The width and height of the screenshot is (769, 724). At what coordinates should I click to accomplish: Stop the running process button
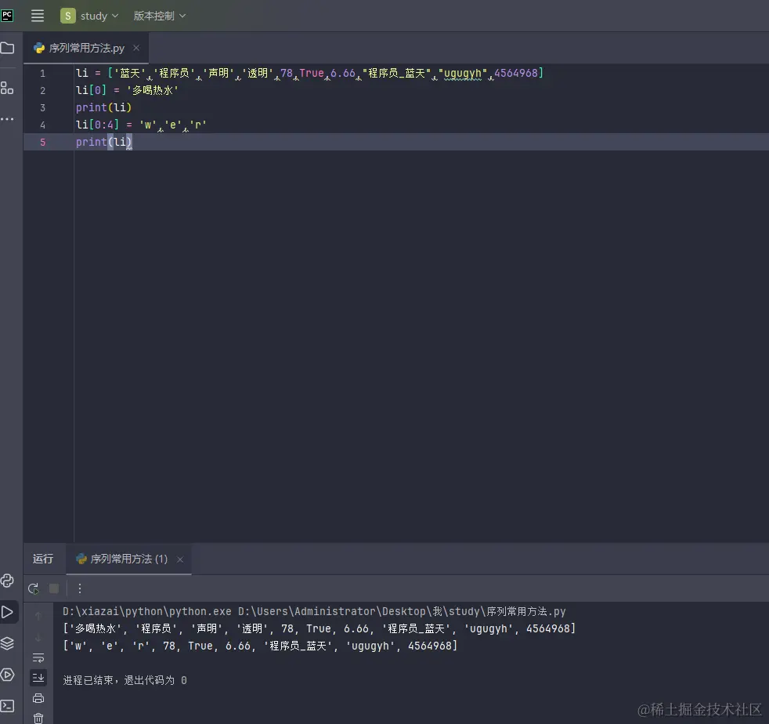point(54,588)
